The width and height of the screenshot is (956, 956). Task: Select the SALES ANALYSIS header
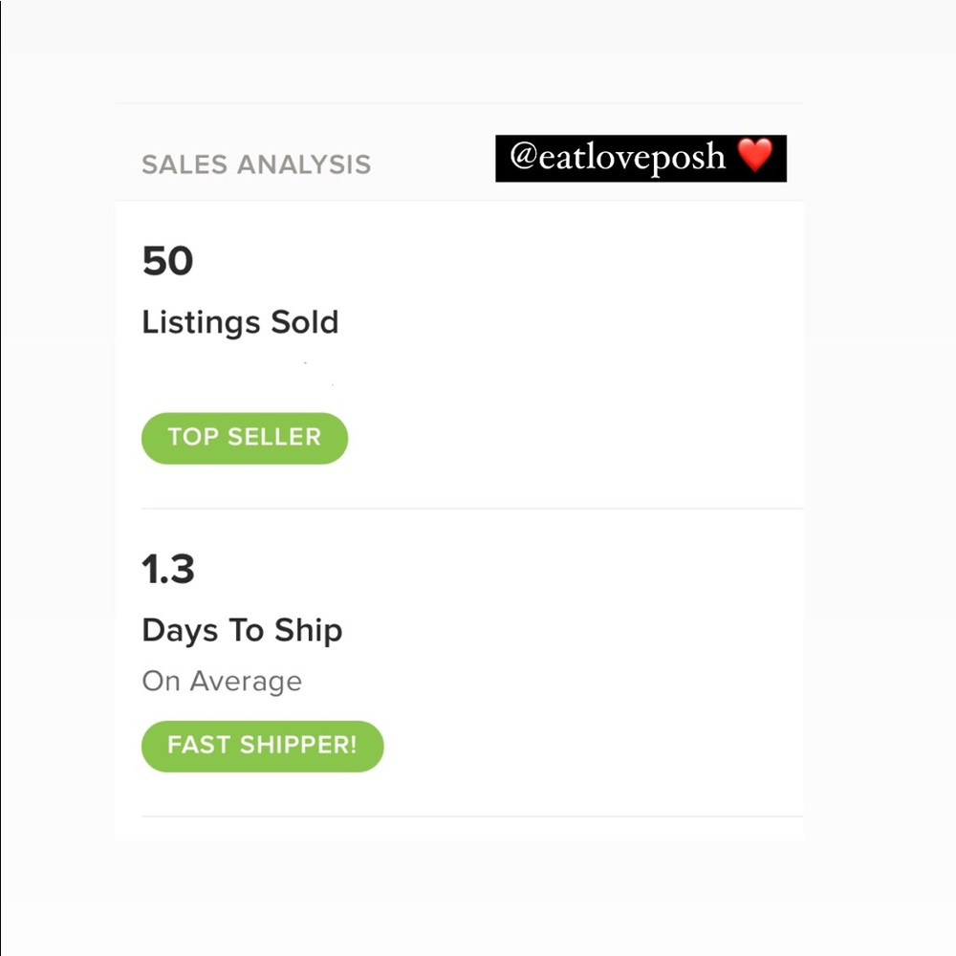256,164
